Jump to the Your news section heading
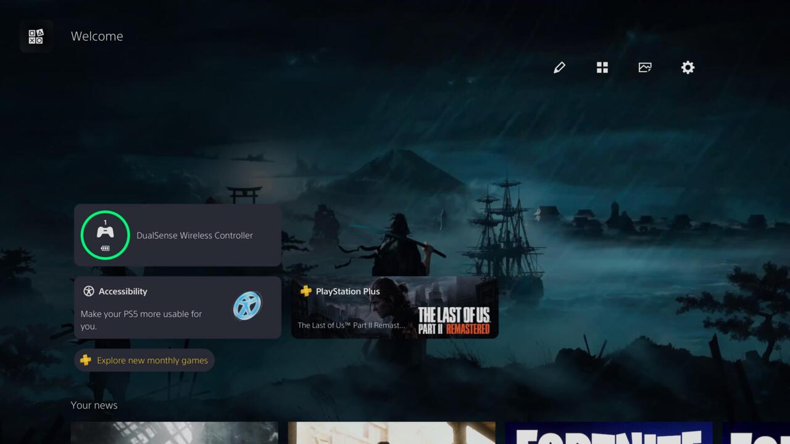Screen dimensions: 790x444 [x=94, y=405]
